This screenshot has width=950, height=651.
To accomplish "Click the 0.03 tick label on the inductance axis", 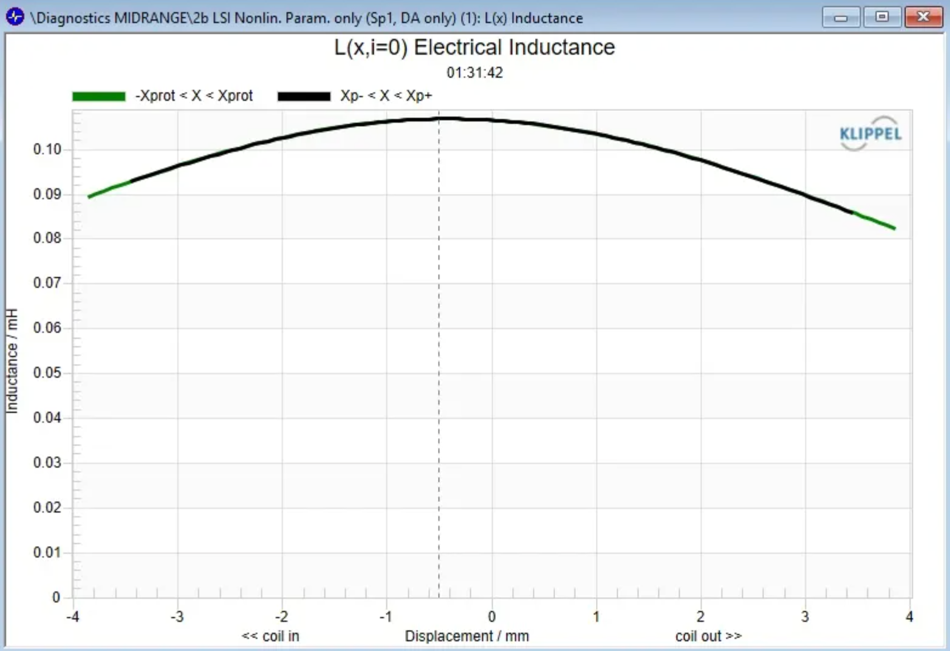I will click(47, 463).
